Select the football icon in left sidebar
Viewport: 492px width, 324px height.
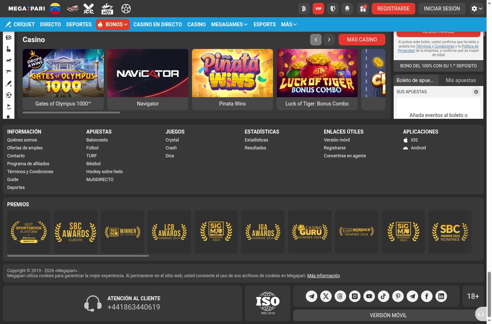[9, 95]
